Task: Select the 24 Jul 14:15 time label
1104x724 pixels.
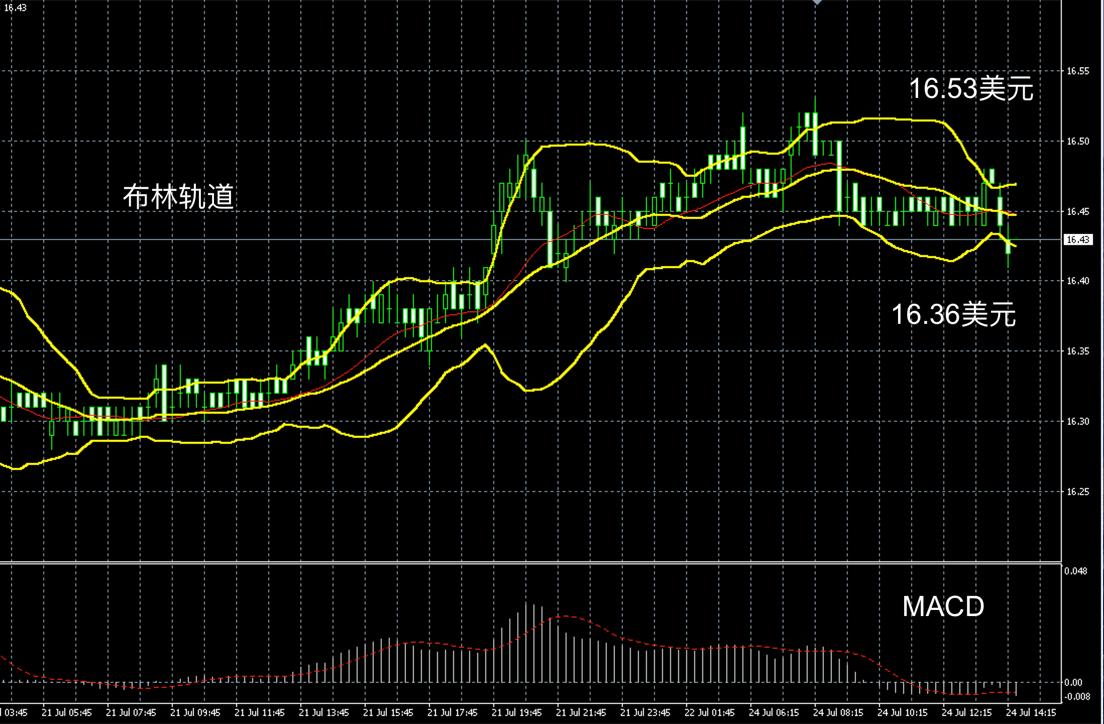Action: click(1031, 713)
